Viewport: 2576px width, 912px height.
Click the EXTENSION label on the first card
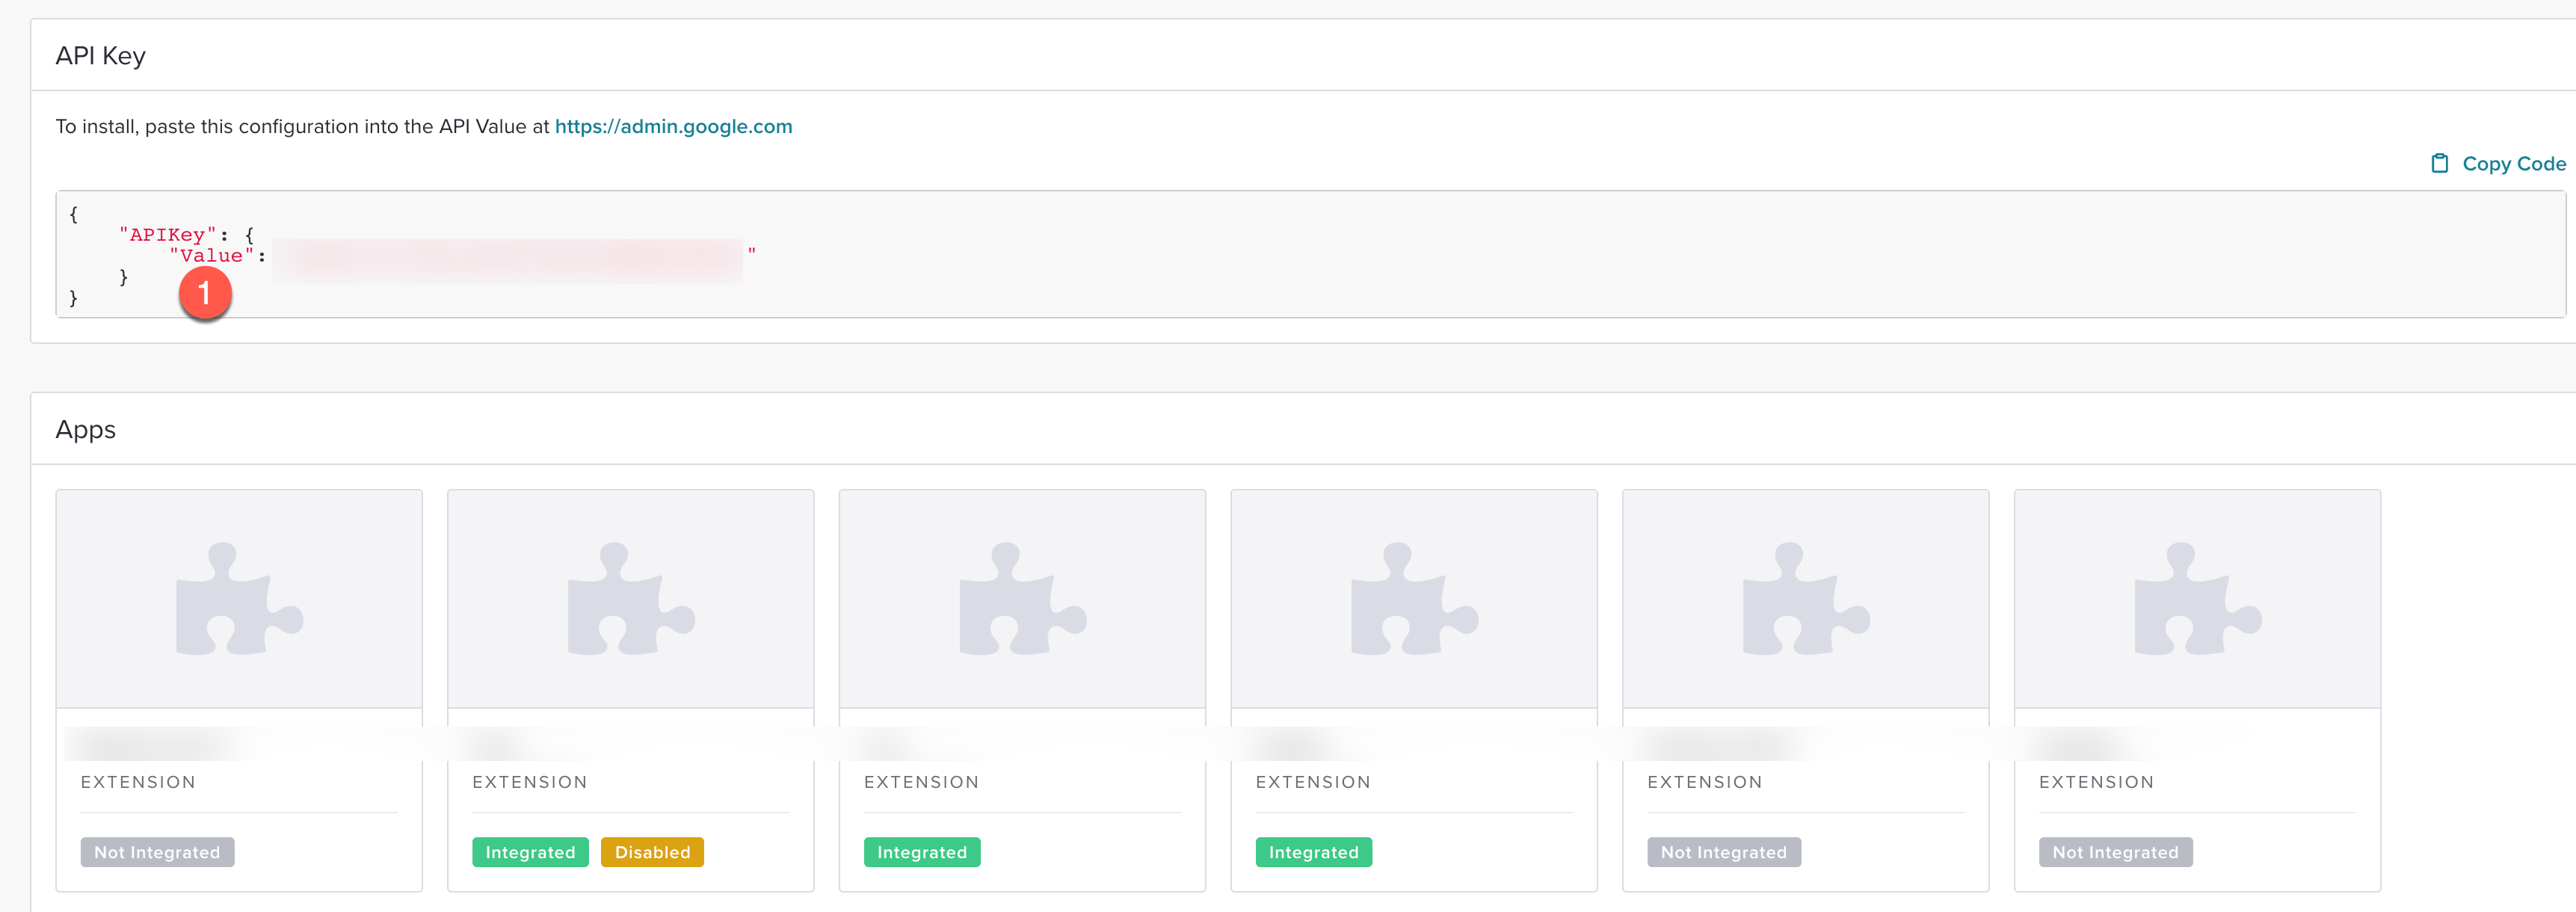pos(138,782)
